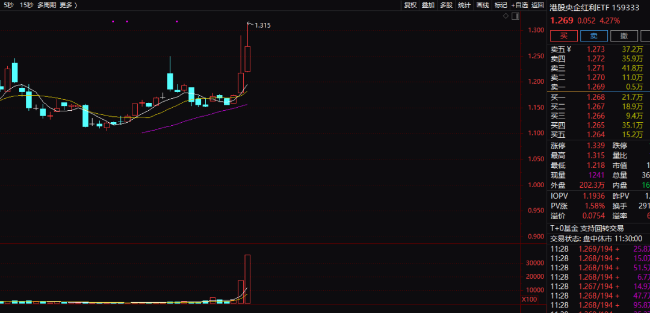Image resolution: width=650 pixels, height=313 pixels.
Task: Toggle the side panel layout icon
Action: [515, 16]
